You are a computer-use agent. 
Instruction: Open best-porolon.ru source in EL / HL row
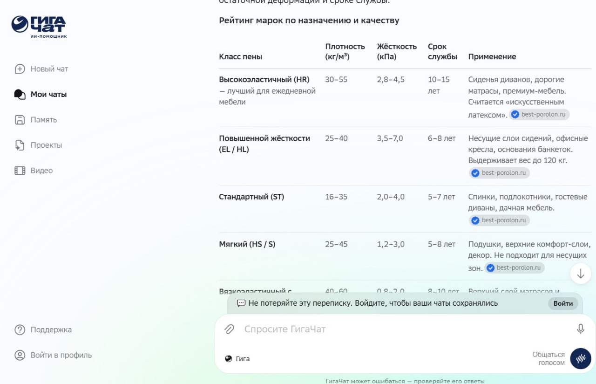coord(499,173)
